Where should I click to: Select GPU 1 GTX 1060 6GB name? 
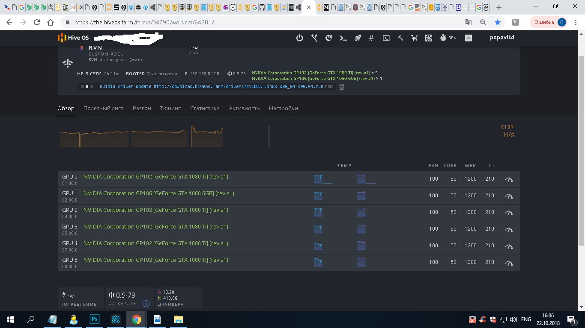pos(158,193)
